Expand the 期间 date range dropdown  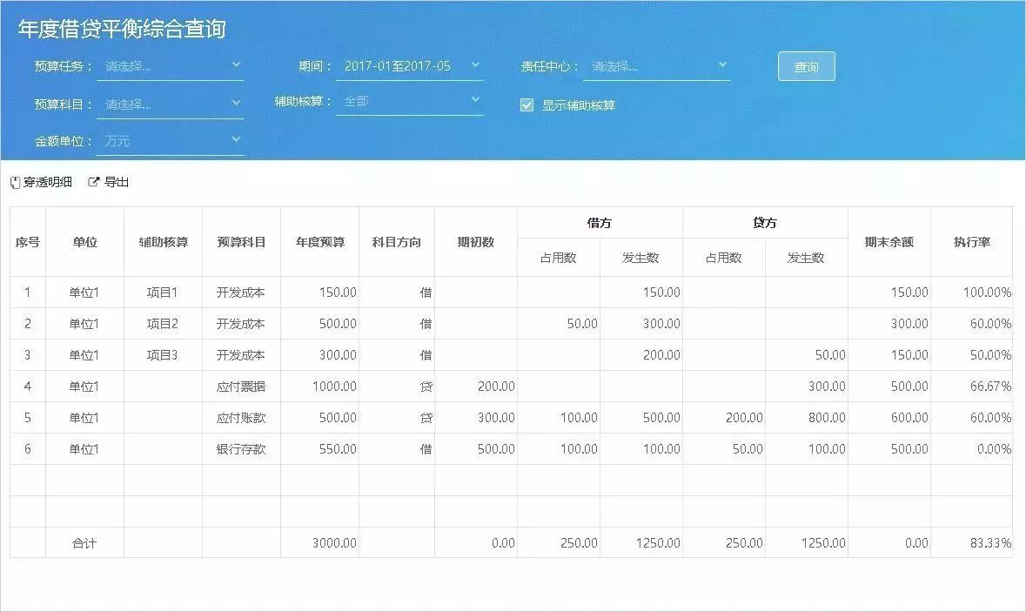409,66
